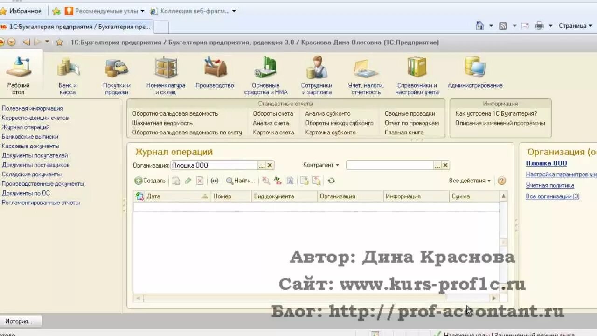Open the Сотрудники и зарплата section
This screenshot has height=336, width=597.
click(x=317, y=76)
